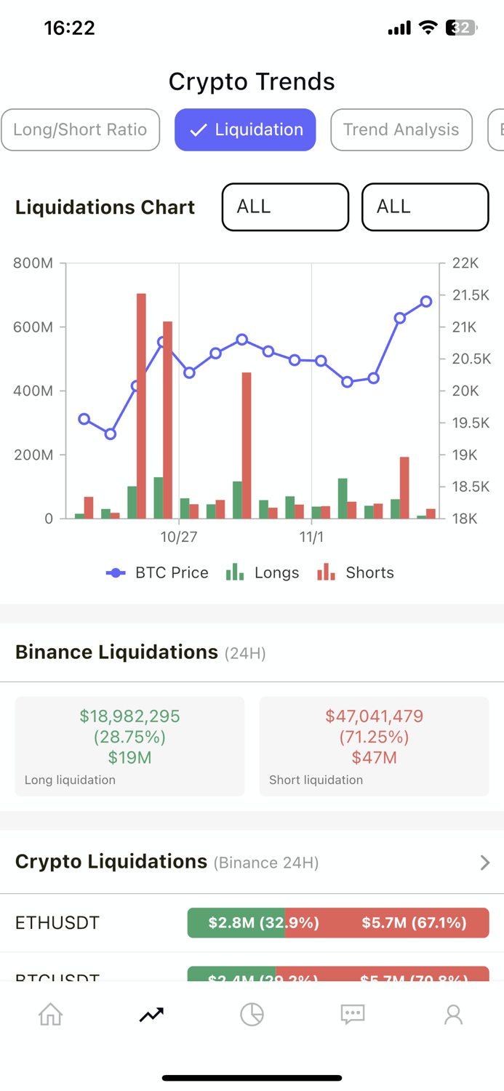This screenshot has width=504, height=1091.
Task: Click the Longs green bars legend icon
Action: pos(234,572)
